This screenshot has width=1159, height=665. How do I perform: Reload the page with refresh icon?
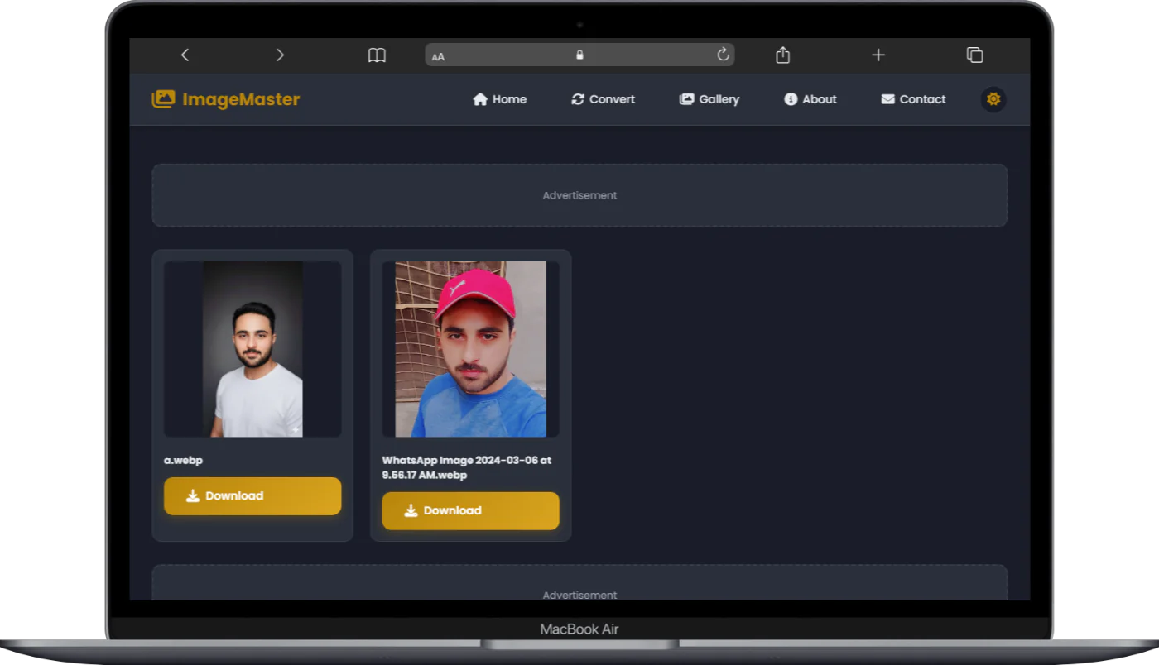(x=723, y=55)
